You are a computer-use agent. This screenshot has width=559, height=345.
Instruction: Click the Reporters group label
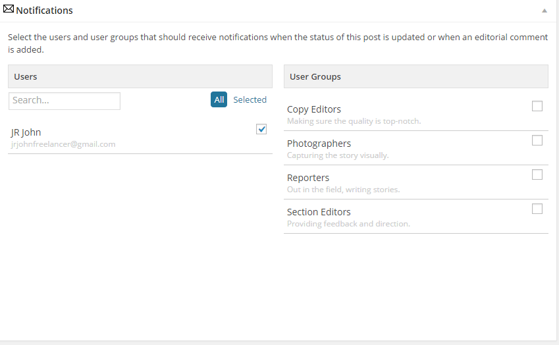click(x=308, y=178)
